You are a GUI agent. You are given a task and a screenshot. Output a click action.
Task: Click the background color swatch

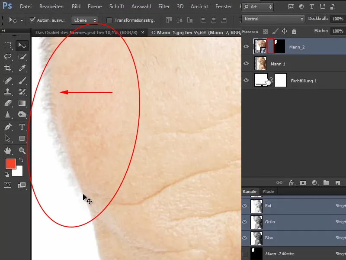pos(19,172)
